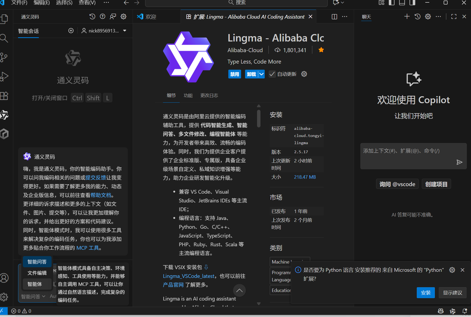The image size is (471, 317).
Task: Open editor More Actions ellipsis
Action: (345, 16)
